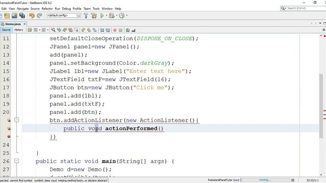Viewport: 326px width, 183px height.
Task: Click the Open Project icon
Action: [14, 16]
